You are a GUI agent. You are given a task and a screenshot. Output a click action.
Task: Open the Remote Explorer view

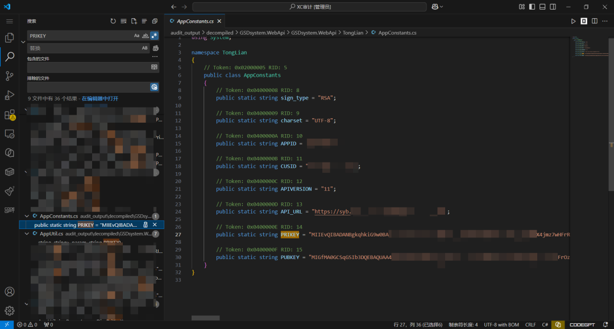pyautogui.click(x=10, y=134)
